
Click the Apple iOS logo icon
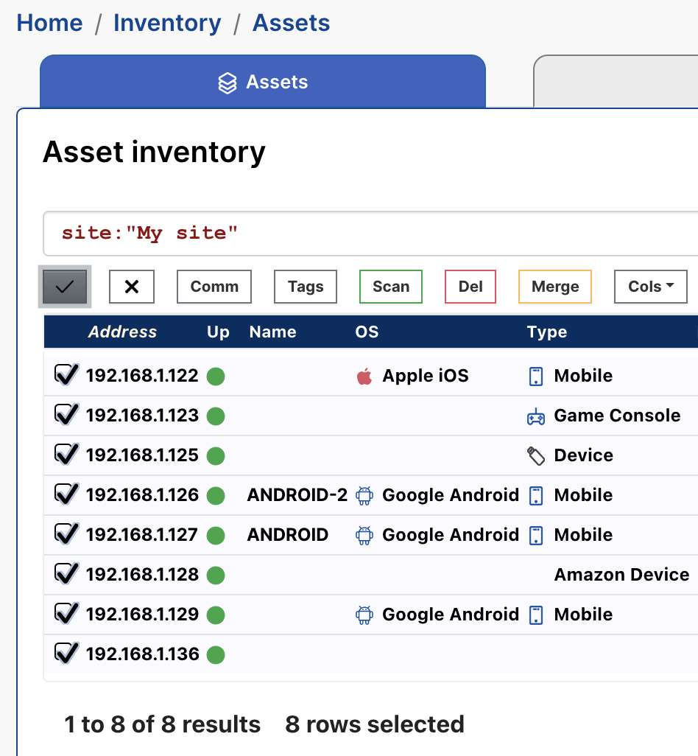(364, 377)
